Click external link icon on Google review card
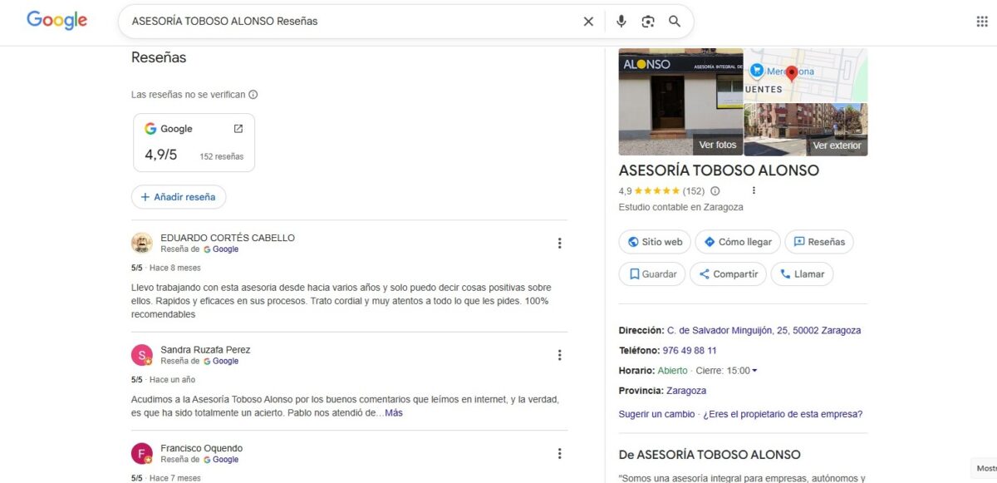Image resolution: width=997 pixels, height=483 pixels. [238, 129]
